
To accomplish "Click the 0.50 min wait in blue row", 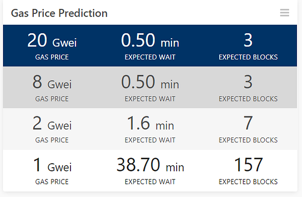I will [150, 40].
